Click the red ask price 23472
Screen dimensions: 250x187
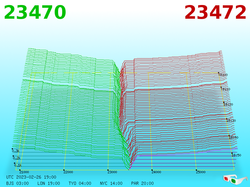point(215,12)
